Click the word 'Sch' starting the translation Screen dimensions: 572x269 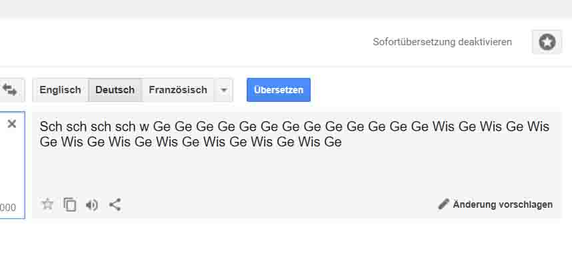pyautogui.click(x=49, y=127)
